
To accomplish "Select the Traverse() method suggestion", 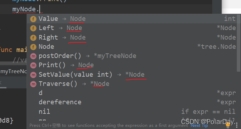I will point(132,84).
